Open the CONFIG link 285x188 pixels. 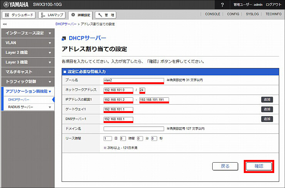(233, 14)
